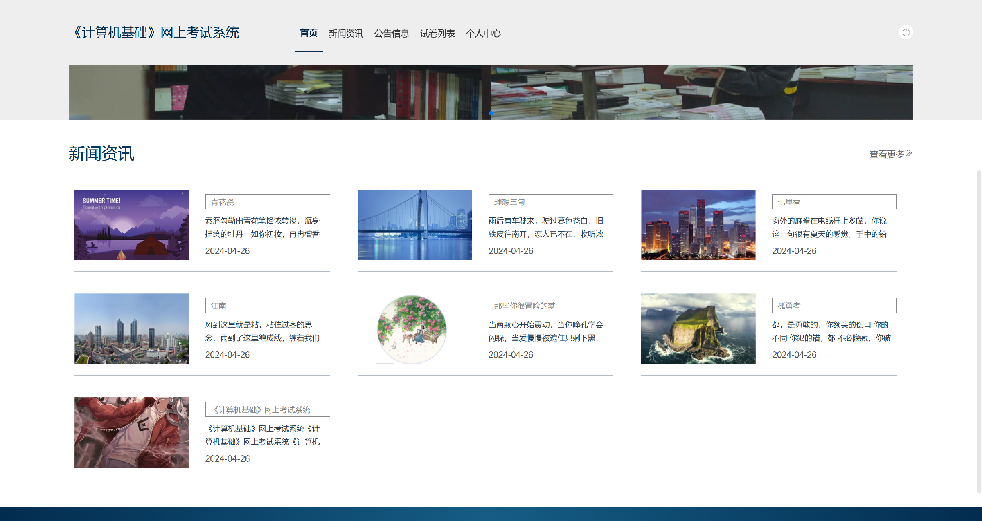Screen dimensions: 982x521
Task: Select the 试卷列表 navigation tab
Action: click(437, 34)
